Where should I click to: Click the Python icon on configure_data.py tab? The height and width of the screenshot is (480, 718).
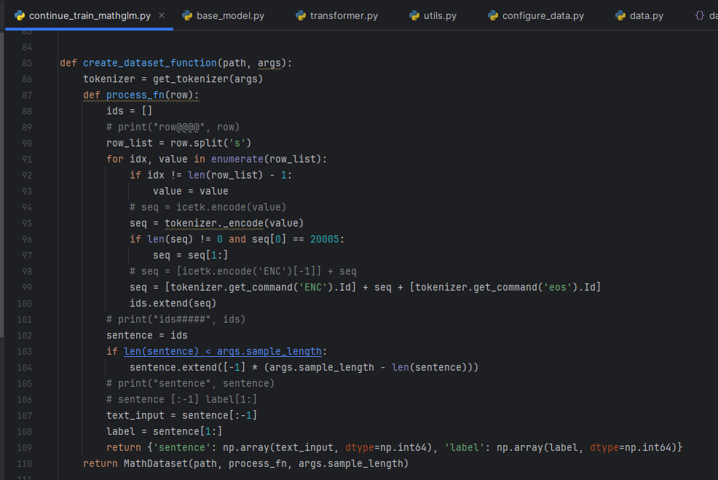(493, 15)
